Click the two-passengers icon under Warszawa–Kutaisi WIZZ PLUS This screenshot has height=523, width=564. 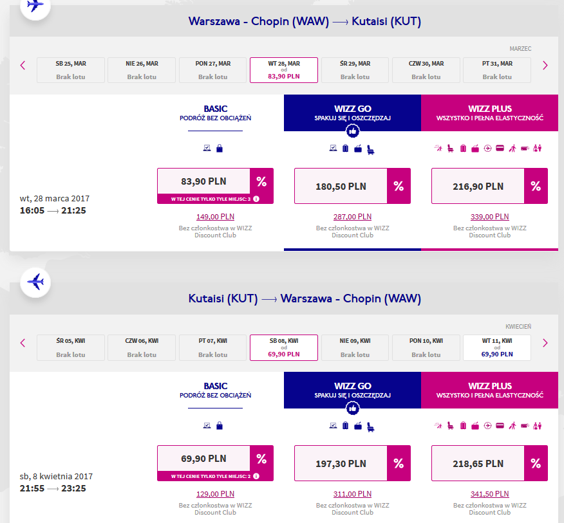(x=538, y=148)
